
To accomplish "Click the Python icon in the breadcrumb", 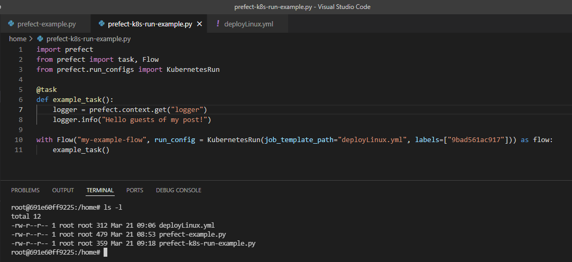I will click(x=40, y=39).
